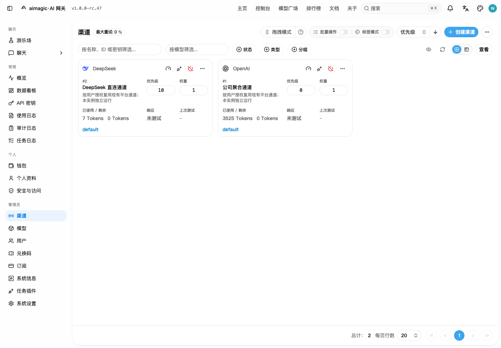The image size is (501, 348).
Task: Open group filter
Action: point(300,49)
